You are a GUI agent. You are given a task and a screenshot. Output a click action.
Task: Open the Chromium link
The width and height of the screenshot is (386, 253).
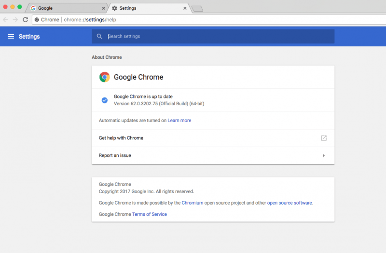193,203
